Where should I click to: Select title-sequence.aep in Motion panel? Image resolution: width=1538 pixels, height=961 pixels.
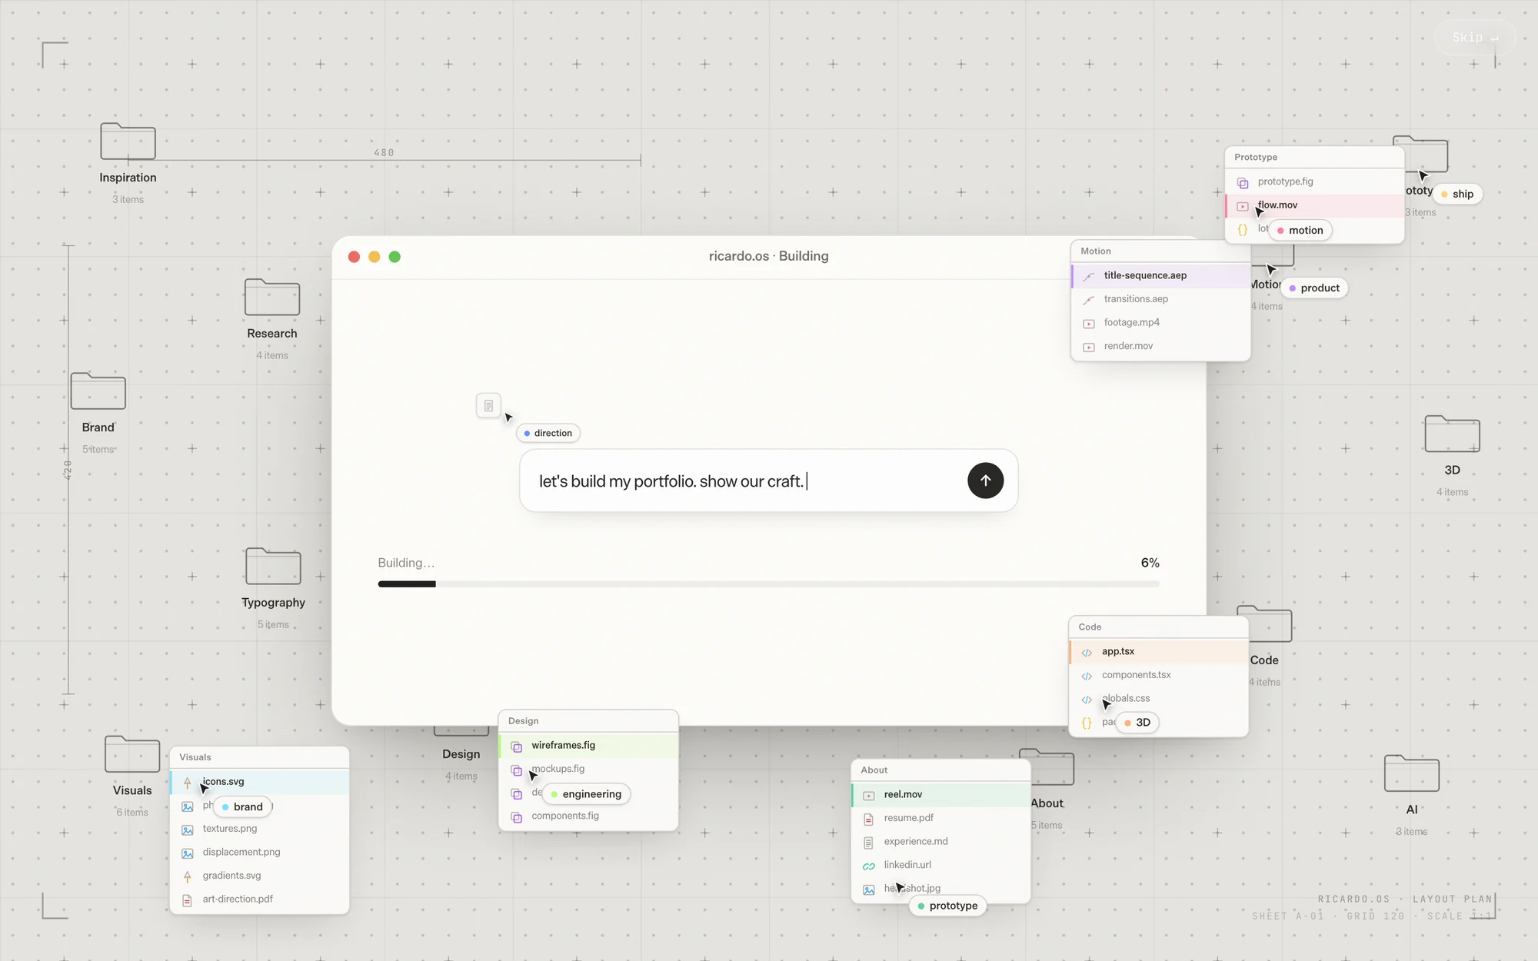pyautogui.click(x=1160, y=275)
